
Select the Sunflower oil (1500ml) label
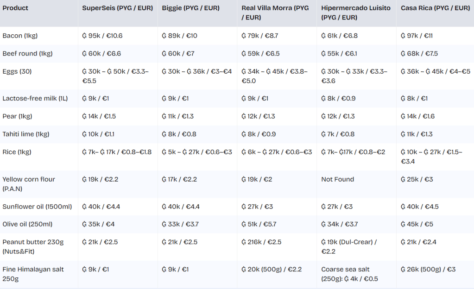tap(34, 207)
